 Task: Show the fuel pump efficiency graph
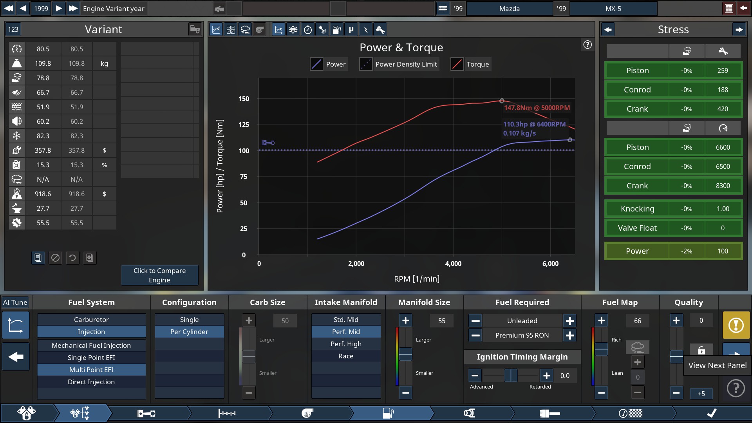pos(336,29)
